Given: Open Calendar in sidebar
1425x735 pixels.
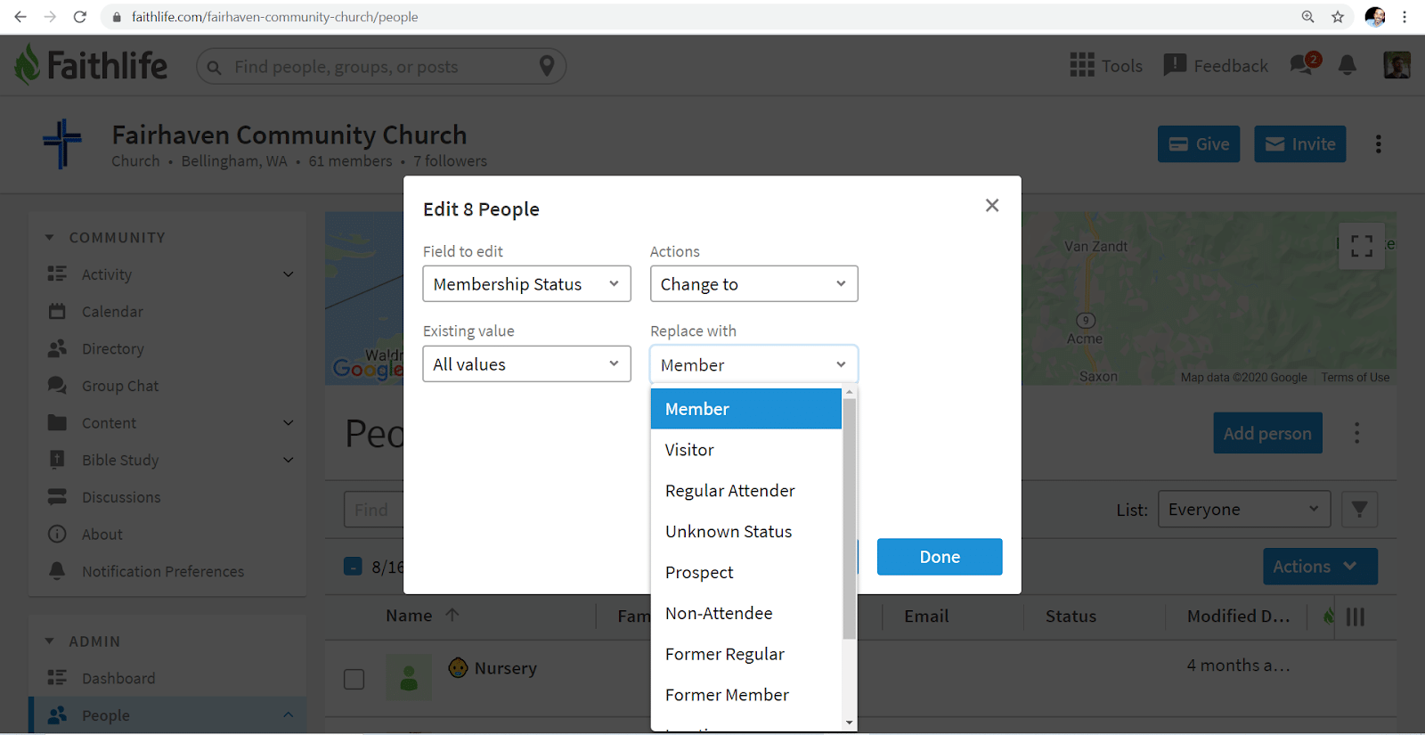Looking at the screenshot, I should [112, 312].
